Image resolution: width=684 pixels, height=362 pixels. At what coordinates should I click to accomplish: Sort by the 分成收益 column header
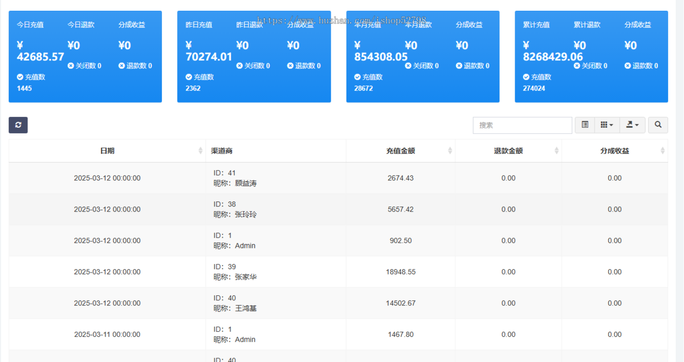coord(614,151)
